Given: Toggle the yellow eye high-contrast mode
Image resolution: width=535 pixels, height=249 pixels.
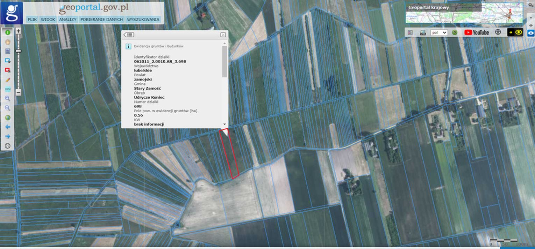Looking at the screenshot, I should pyautogui.click(x=515, y=32).
